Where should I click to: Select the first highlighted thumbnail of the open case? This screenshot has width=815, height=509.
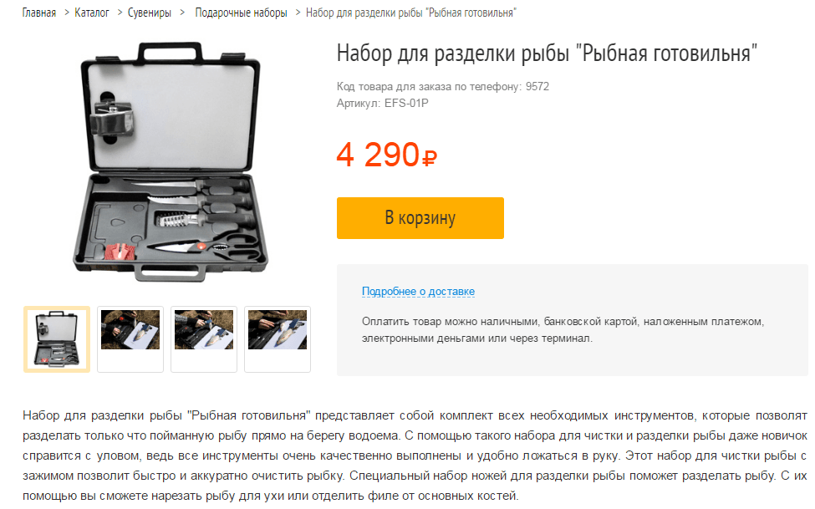pos(57,339)
